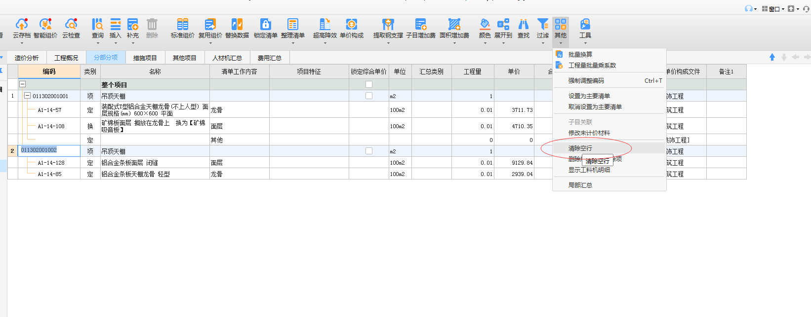Viewport: 811px width, 317px height.
Task: Toggle 锁定综合单价 checkbox in 整个项目 row
Action: point(369,84)
